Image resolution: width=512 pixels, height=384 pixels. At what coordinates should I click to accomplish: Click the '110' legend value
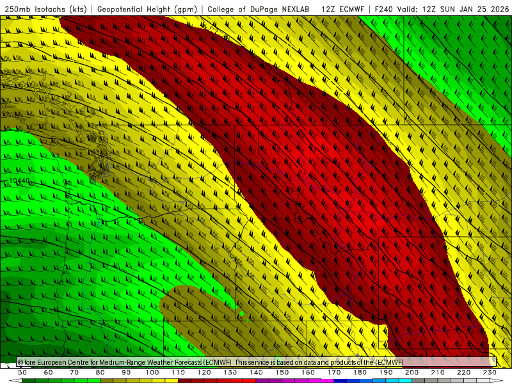[179, 372]
